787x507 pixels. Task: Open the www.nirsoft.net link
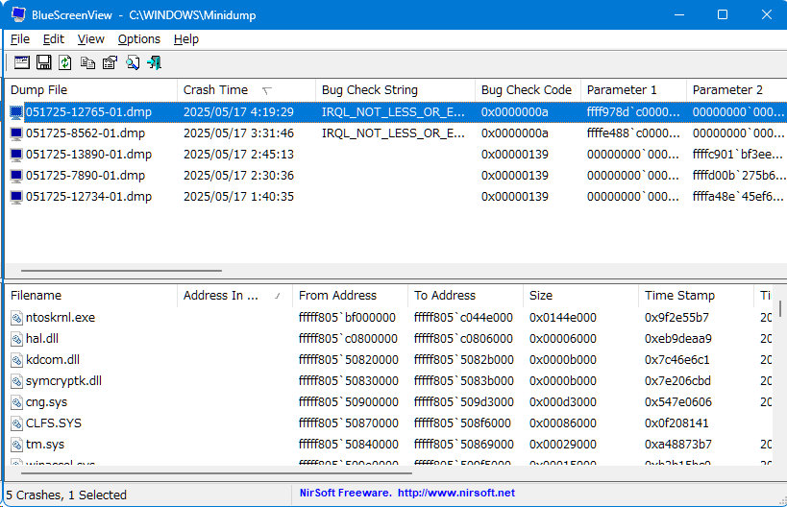click(456, 493)
